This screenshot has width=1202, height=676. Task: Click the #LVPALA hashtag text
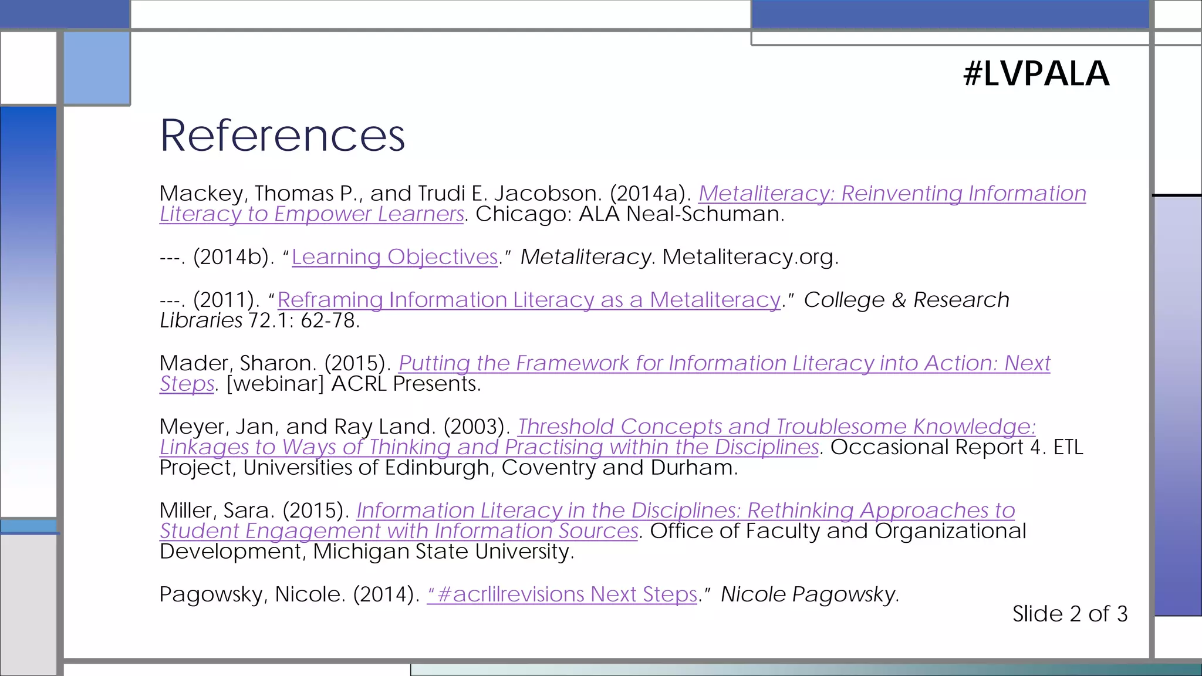pos(1036,74)
